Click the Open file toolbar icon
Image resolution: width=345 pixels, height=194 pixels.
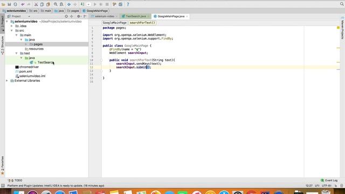3,4
